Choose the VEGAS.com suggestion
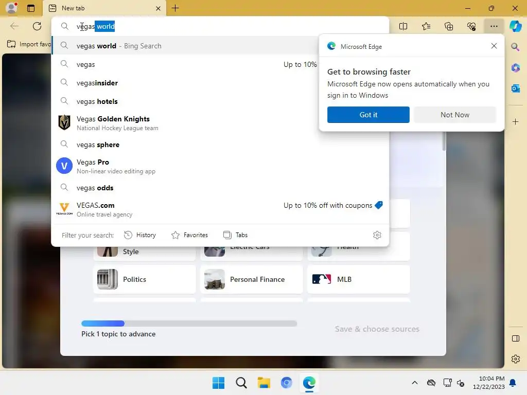The height and width of the screenshot is (395, 527). click(220, 209)
